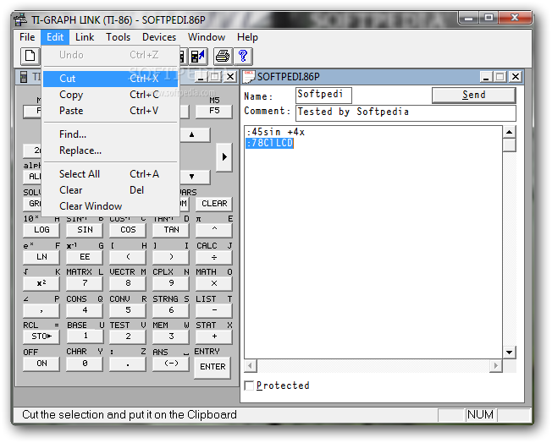Viewport: 552px width, 443px height.
Task: Click the 1 calculator key
Action: [85, 336]
